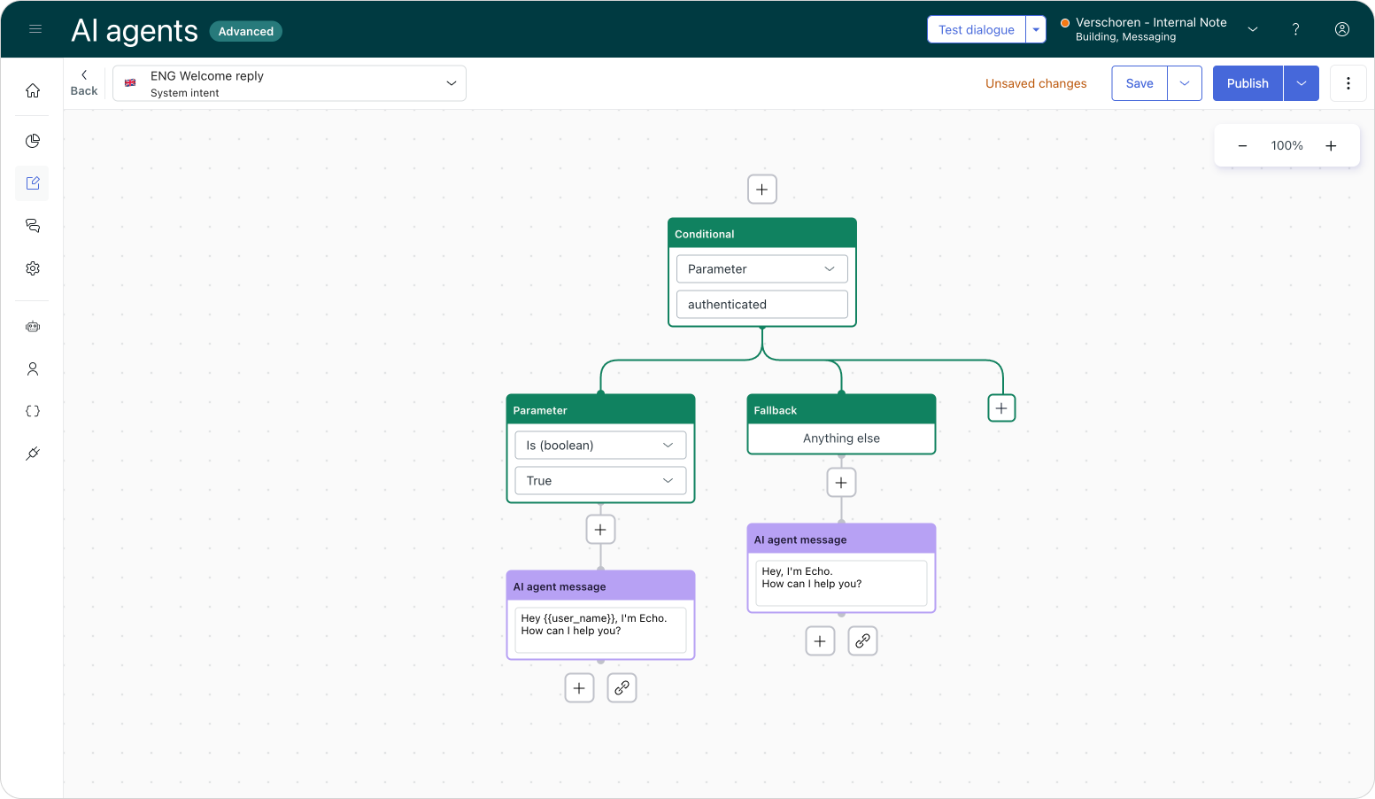Image resolution: width=1375 pixels, height=799 pixels.
Task: Click the link icon under the Fallback message
Action: click(862, 640)
